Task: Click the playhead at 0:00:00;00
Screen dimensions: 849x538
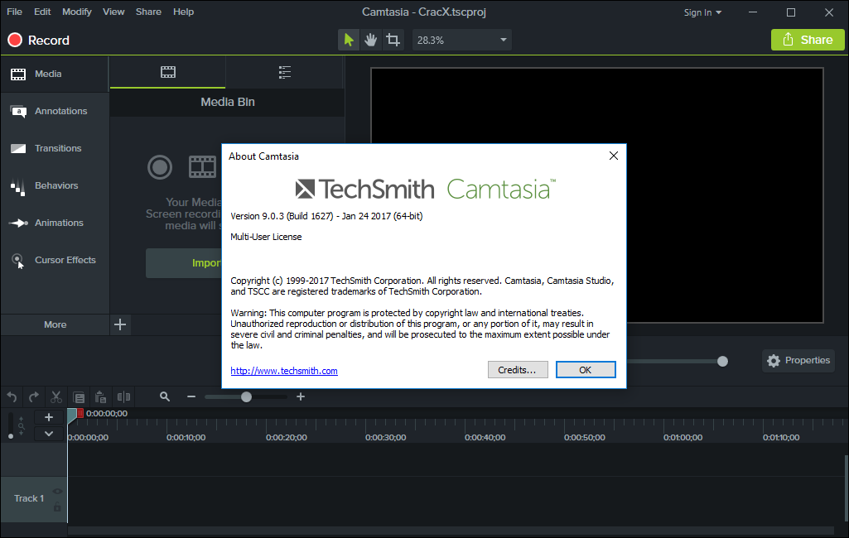Action: [73, 416]
